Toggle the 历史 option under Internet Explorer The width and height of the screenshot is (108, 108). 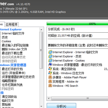[0, 37]
